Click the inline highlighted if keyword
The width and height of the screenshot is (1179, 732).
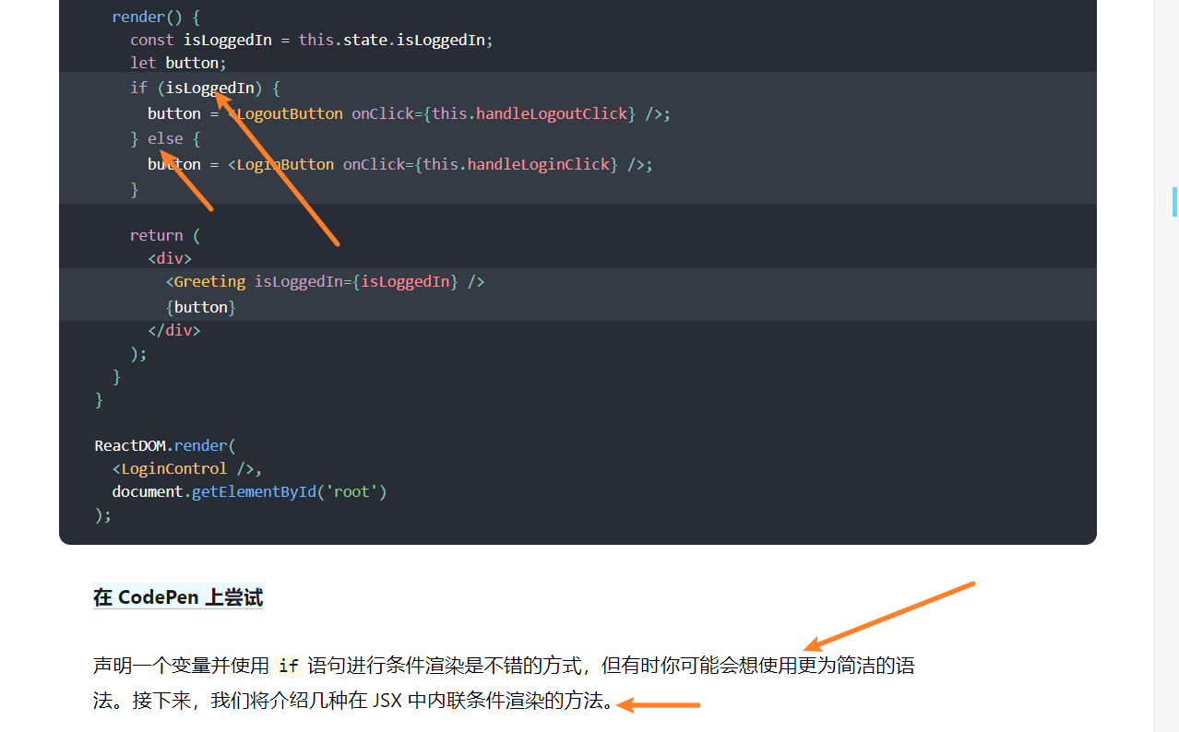[287, 665]
